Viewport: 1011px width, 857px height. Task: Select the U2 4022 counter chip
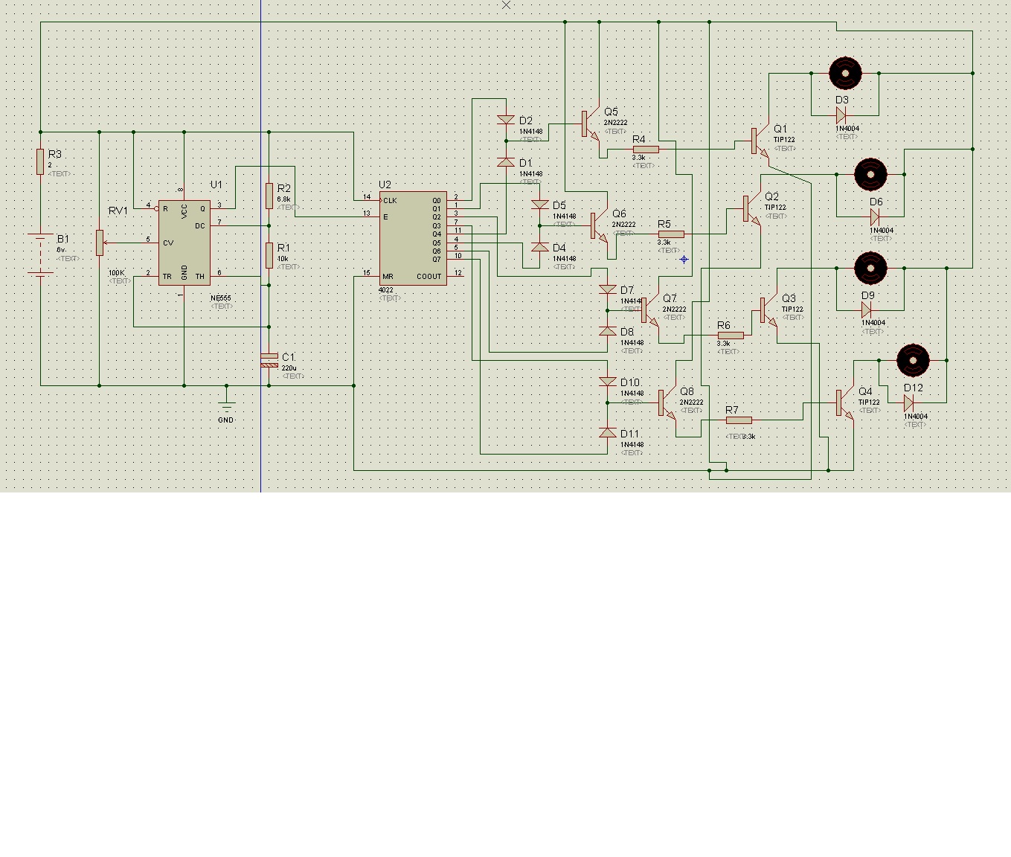(x=413, y=238)
